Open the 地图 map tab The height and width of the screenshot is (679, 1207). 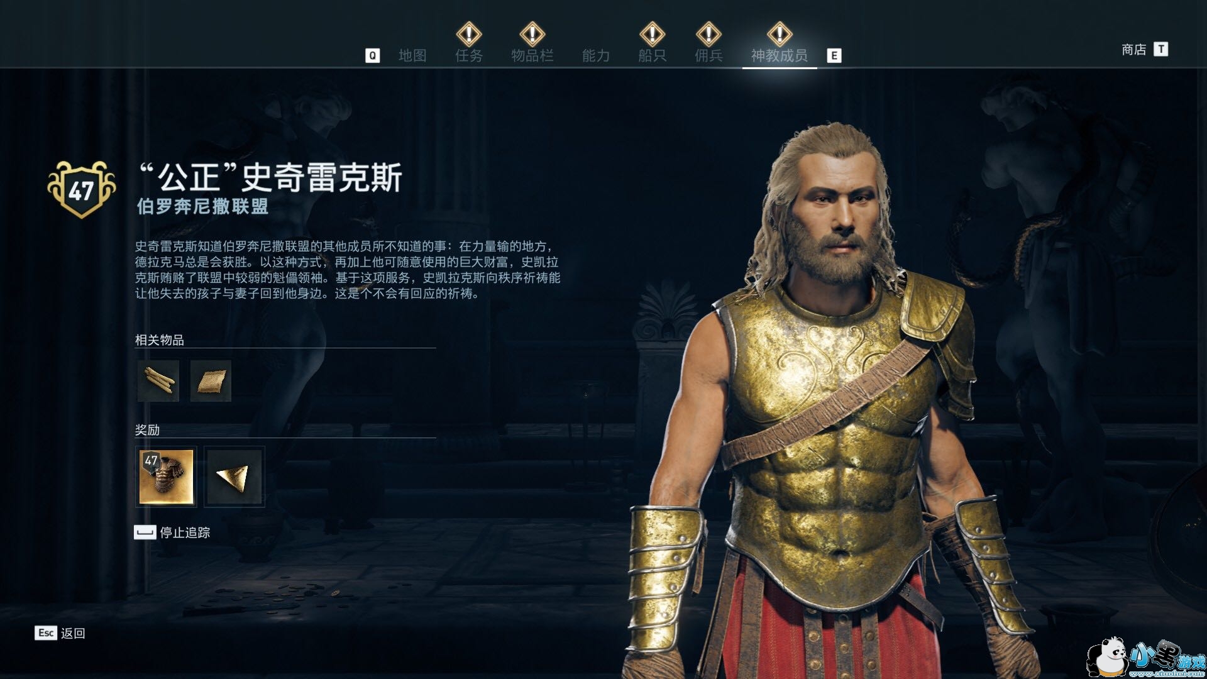[412, 55]
